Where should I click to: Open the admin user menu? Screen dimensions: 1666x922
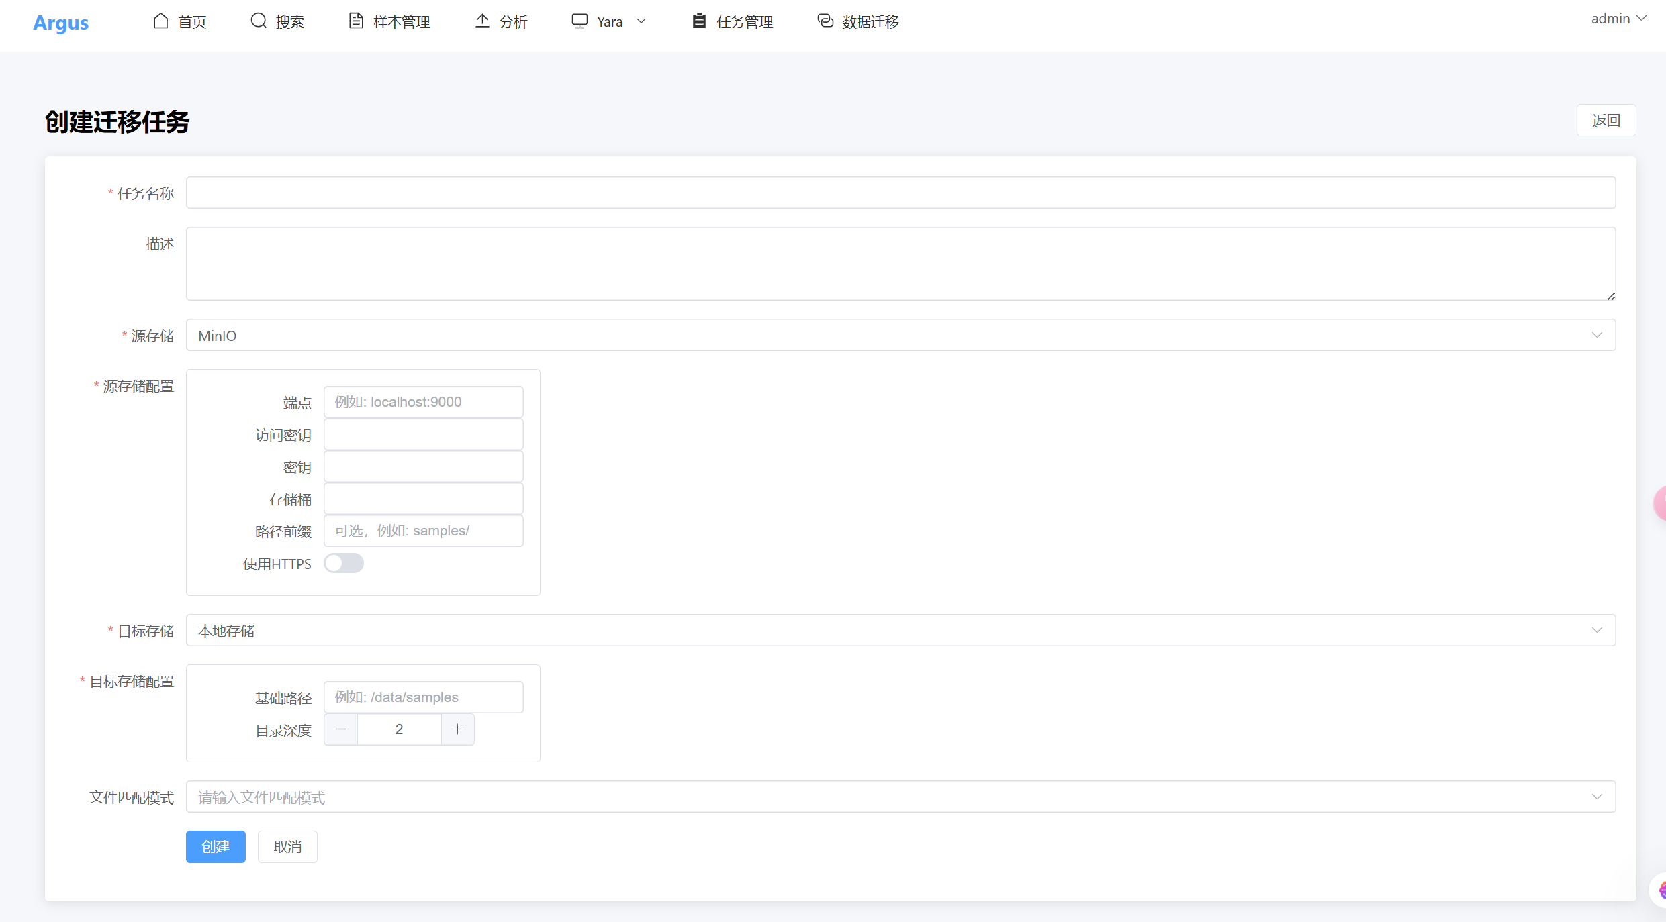coord(1618,19)
